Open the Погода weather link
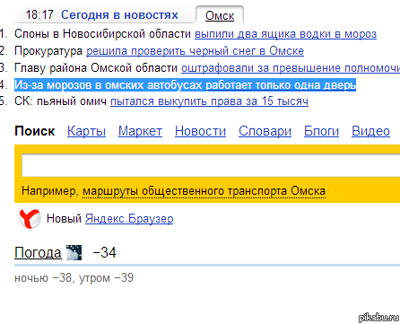 coord(38,252)
